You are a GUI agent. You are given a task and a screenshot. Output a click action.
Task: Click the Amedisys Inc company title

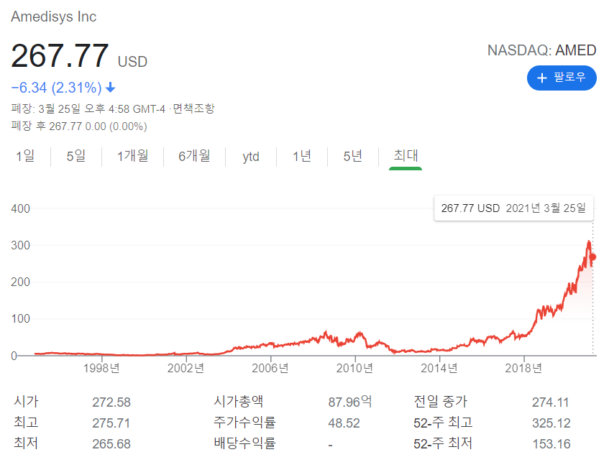click(x=54, y=17)
